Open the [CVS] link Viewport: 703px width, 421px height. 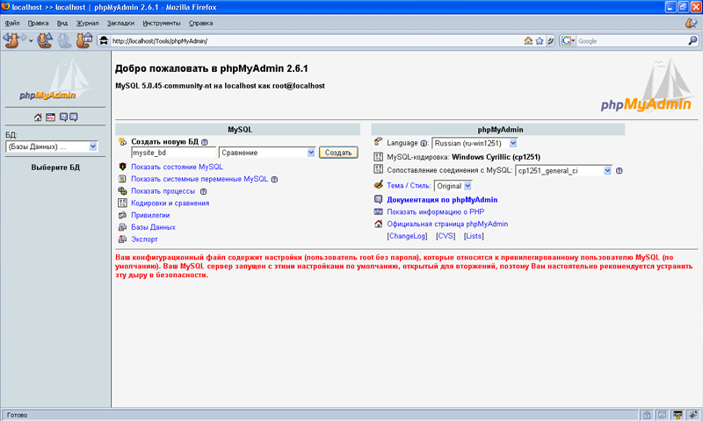coord(446,236)
